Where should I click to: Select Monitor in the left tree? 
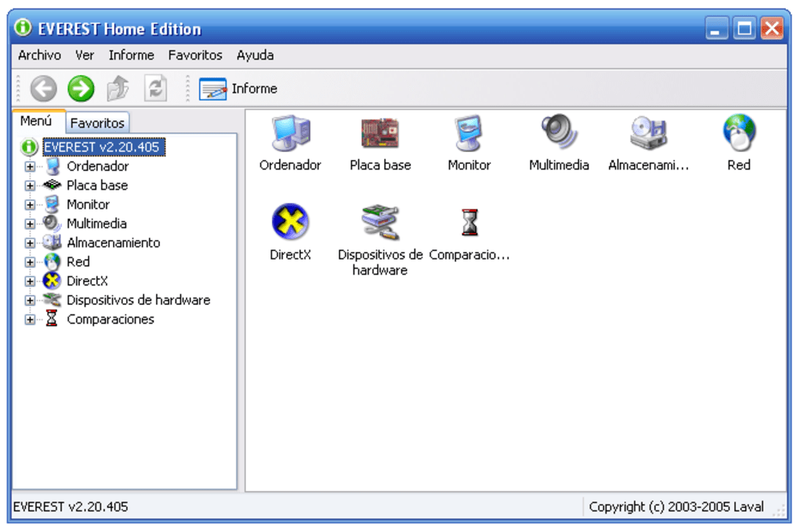pos(88,205)
